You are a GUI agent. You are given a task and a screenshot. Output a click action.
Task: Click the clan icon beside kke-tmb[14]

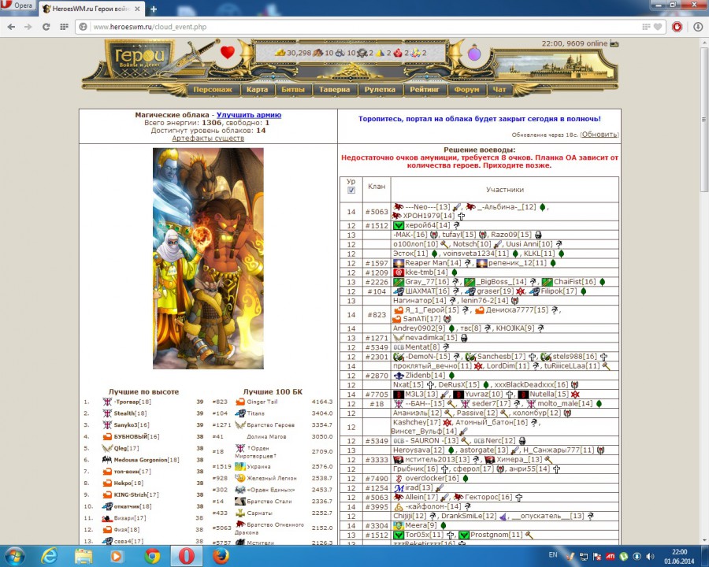399,272
